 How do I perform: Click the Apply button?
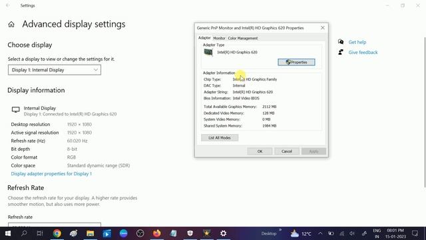pyautogui.click(x=314, y=151)
